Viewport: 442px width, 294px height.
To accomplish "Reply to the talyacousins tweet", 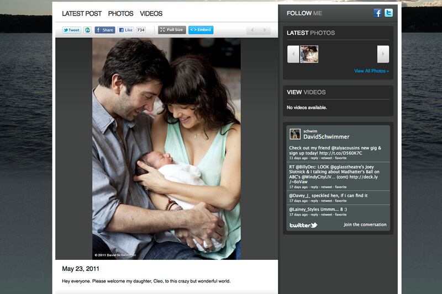I will 314,158.
